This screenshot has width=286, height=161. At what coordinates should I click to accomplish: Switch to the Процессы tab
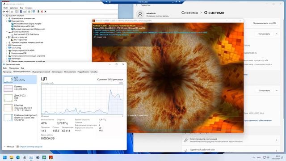(x=7, y=72)
